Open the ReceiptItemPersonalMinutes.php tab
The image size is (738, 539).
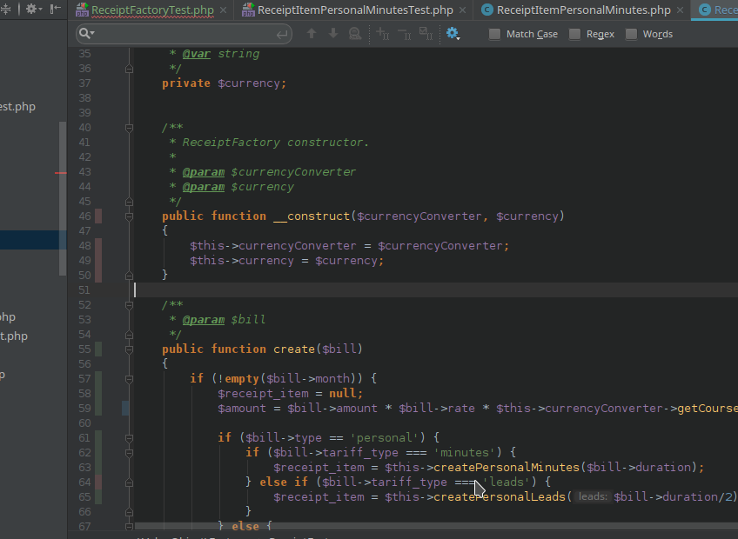point(584,10)
